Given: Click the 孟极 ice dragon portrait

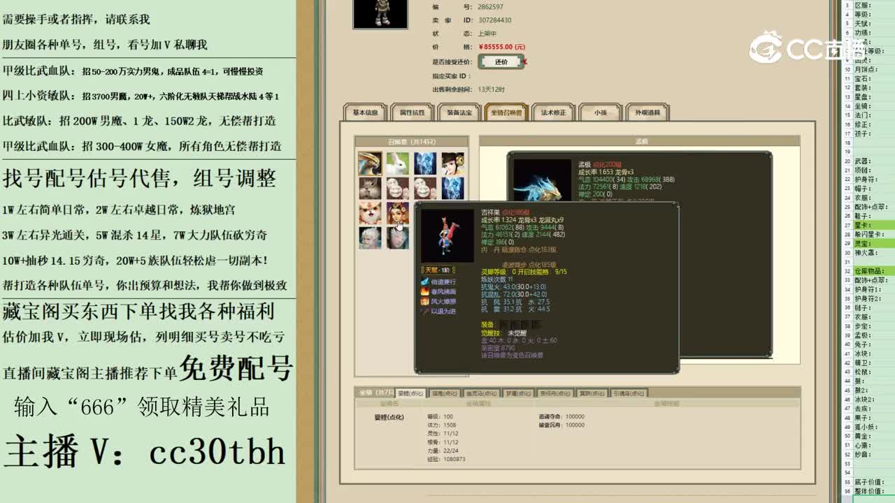Looking at the screenshot, I should [x=543, y=181].
